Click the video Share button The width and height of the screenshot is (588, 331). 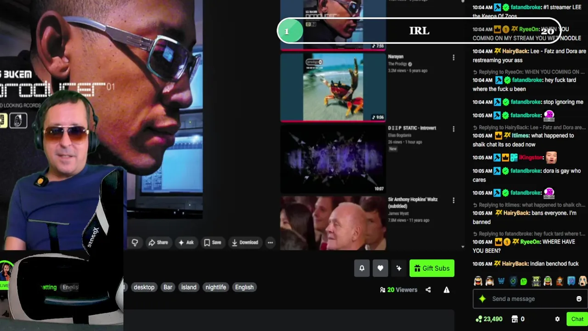(158, 242)
